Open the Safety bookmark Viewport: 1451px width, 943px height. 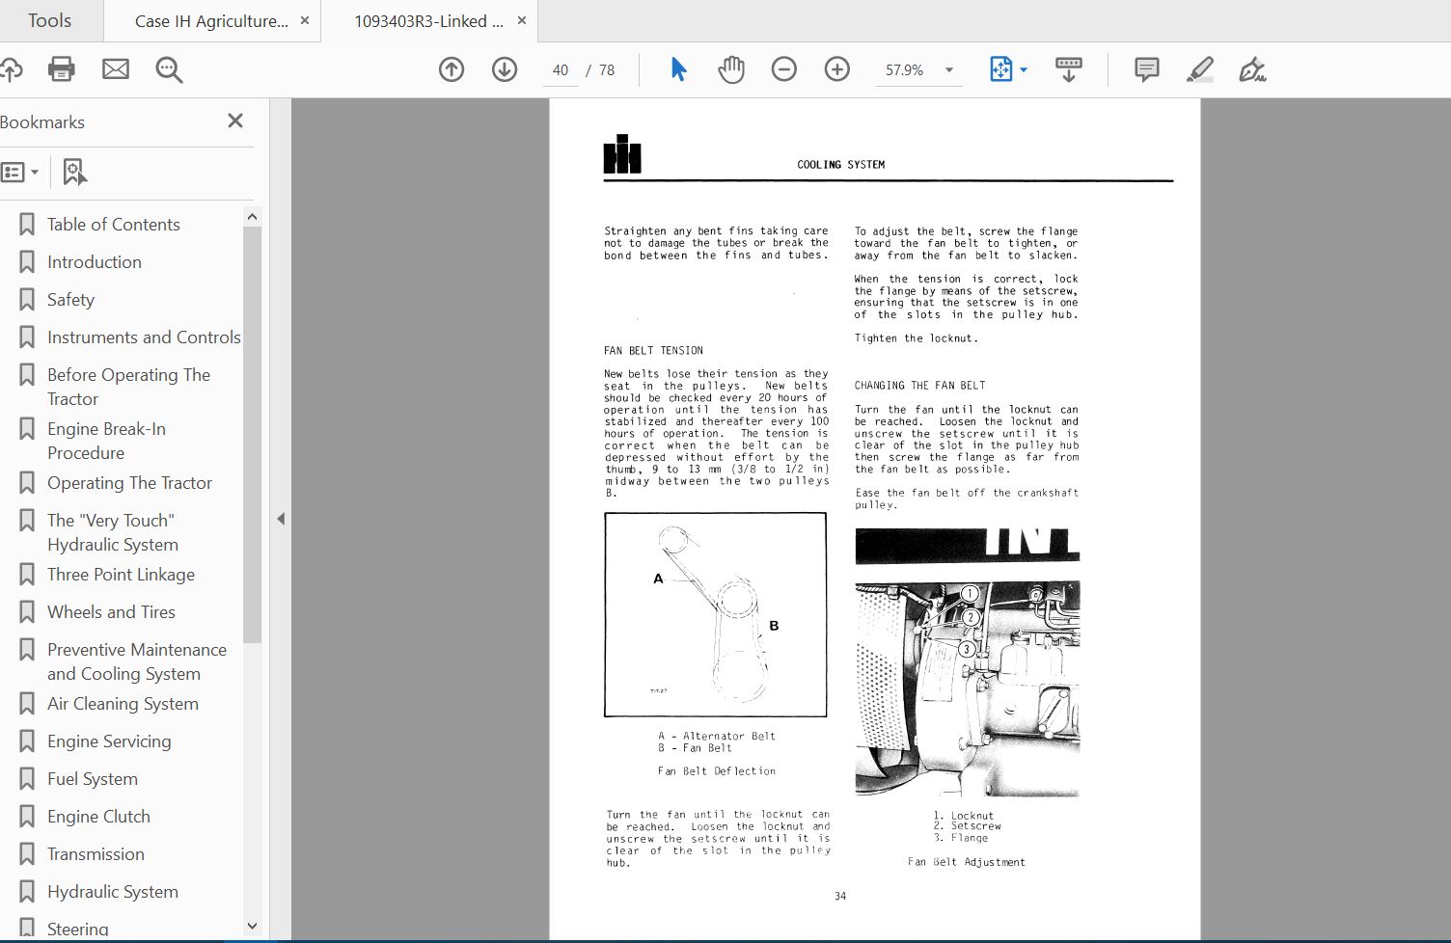pos(70,299)
